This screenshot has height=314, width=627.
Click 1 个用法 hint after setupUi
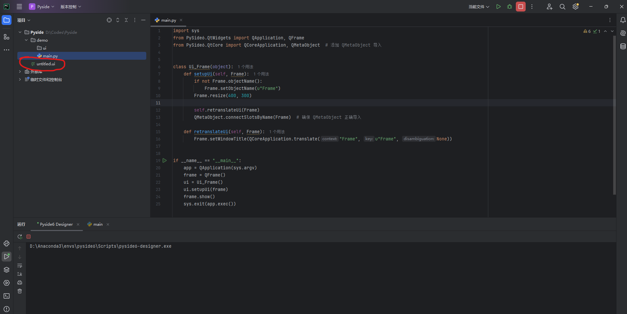pyautogui.click(x=261, y=74)
